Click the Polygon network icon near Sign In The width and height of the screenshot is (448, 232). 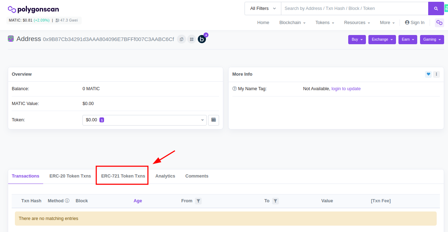[439, 23]
